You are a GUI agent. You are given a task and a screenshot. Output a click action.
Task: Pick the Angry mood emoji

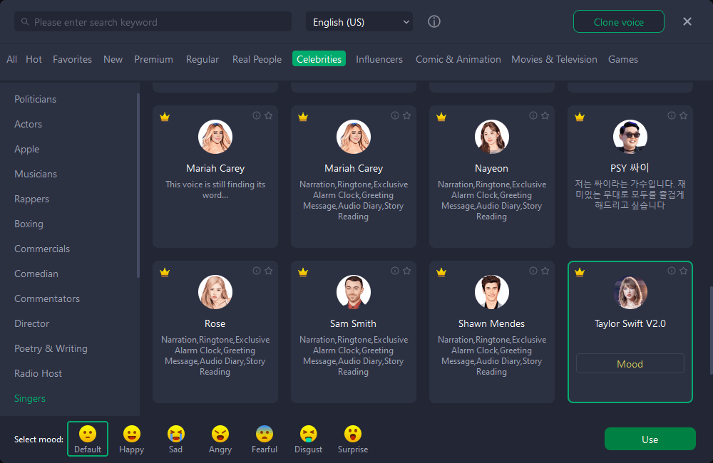click(x=220, y=439)
